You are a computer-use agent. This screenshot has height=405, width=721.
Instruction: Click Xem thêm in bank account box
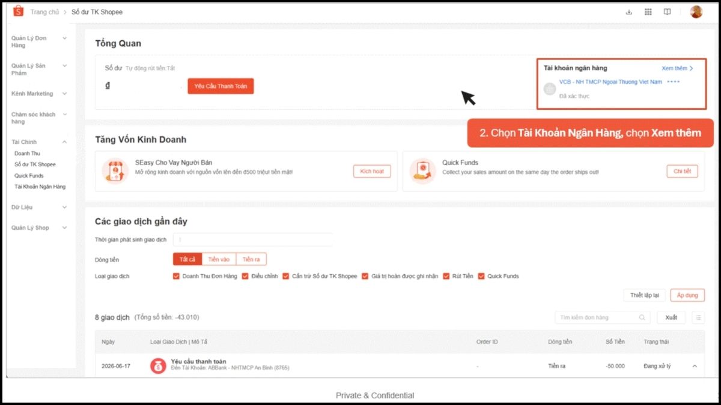click(x=677, y=68)
